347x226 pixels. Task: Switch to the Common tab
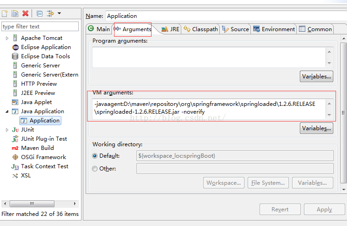[315, 29]
